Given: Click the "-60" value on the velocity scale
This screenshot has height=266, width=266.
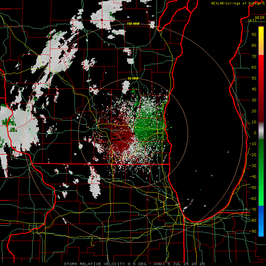Looking at the screenshot, I should pos(253,199).
